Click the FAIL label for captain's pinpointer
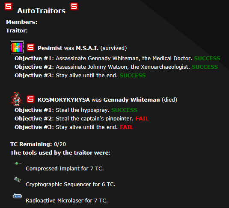229x208 pixels. click(x=142, y=118)
